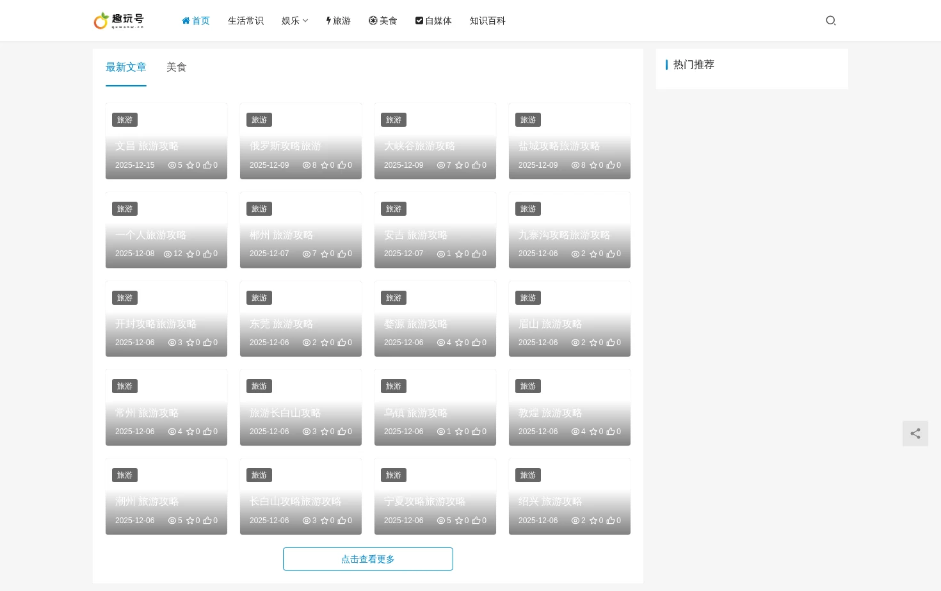Open the 旅游 navigation item

click(339, 20)
